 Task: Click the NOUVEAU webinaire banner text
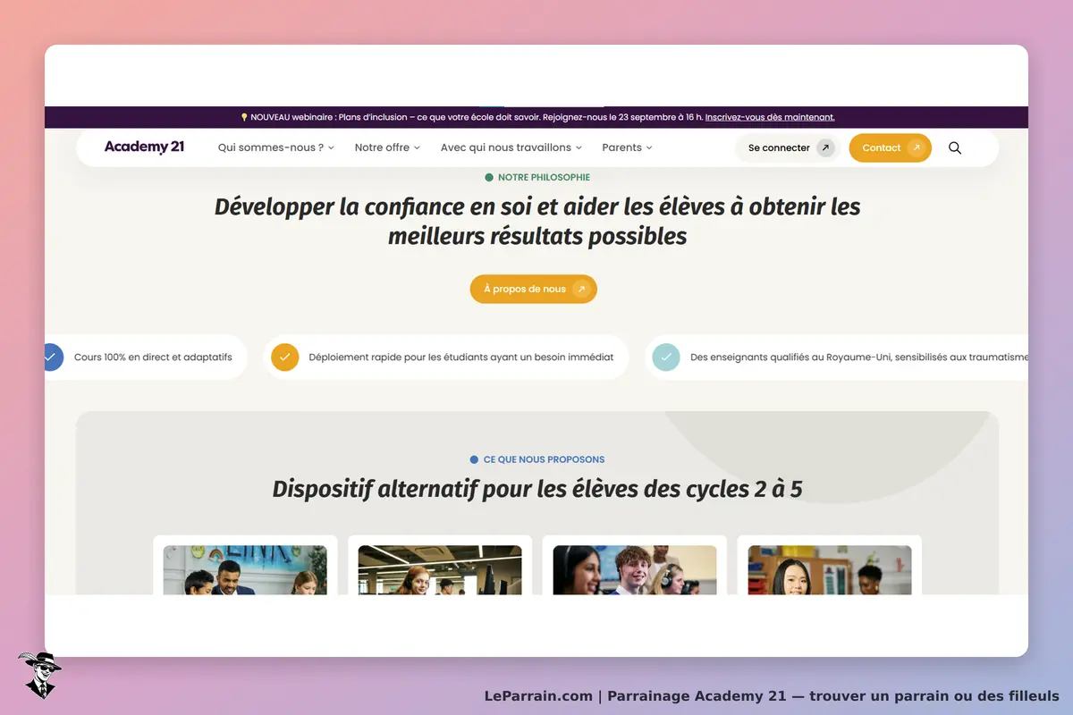point(477,117)
